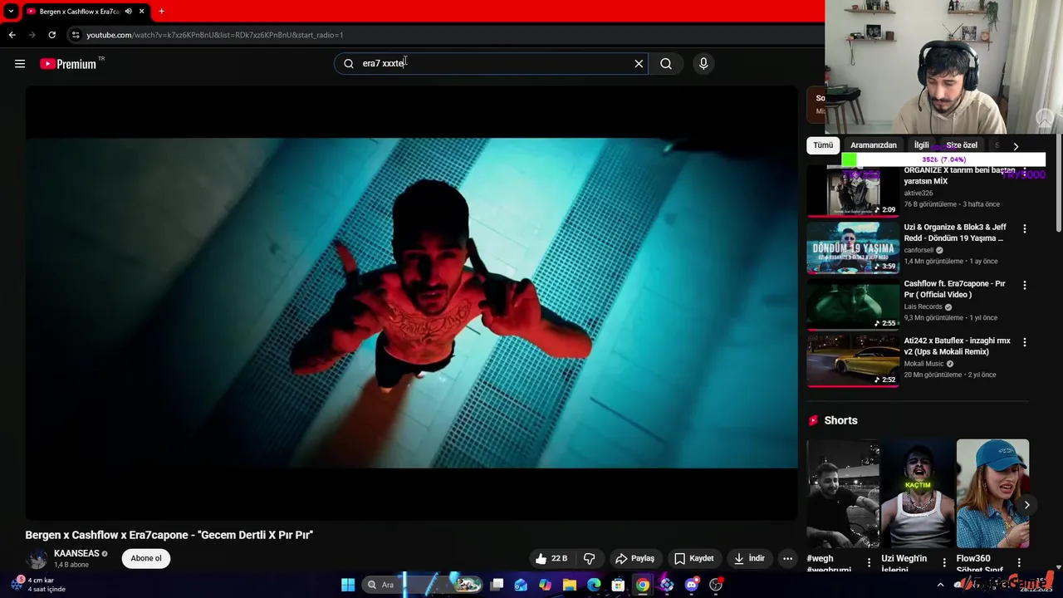Image resolution: width=1063 pixels, height=598 pixels.
Task: Open Lais Records channel name
Action: click(x=923, y=306)
